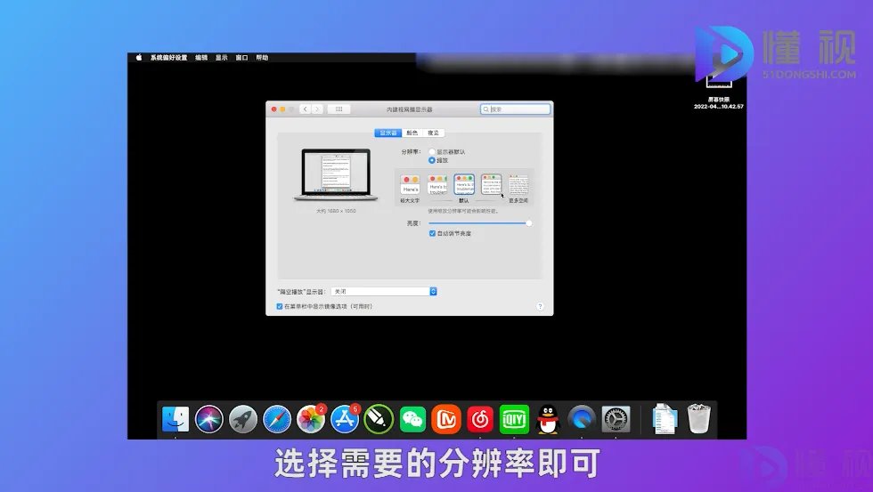Screen dimensions: 873x492
Task: Open the 帮助 menu
Action: pyautogui.click(x=262, y=57)
